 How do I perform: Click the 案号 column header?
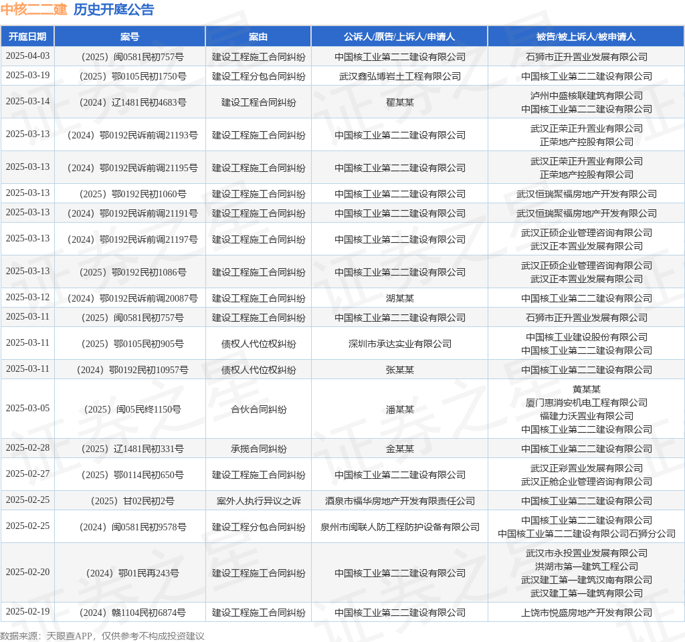[x=130, y=37]
